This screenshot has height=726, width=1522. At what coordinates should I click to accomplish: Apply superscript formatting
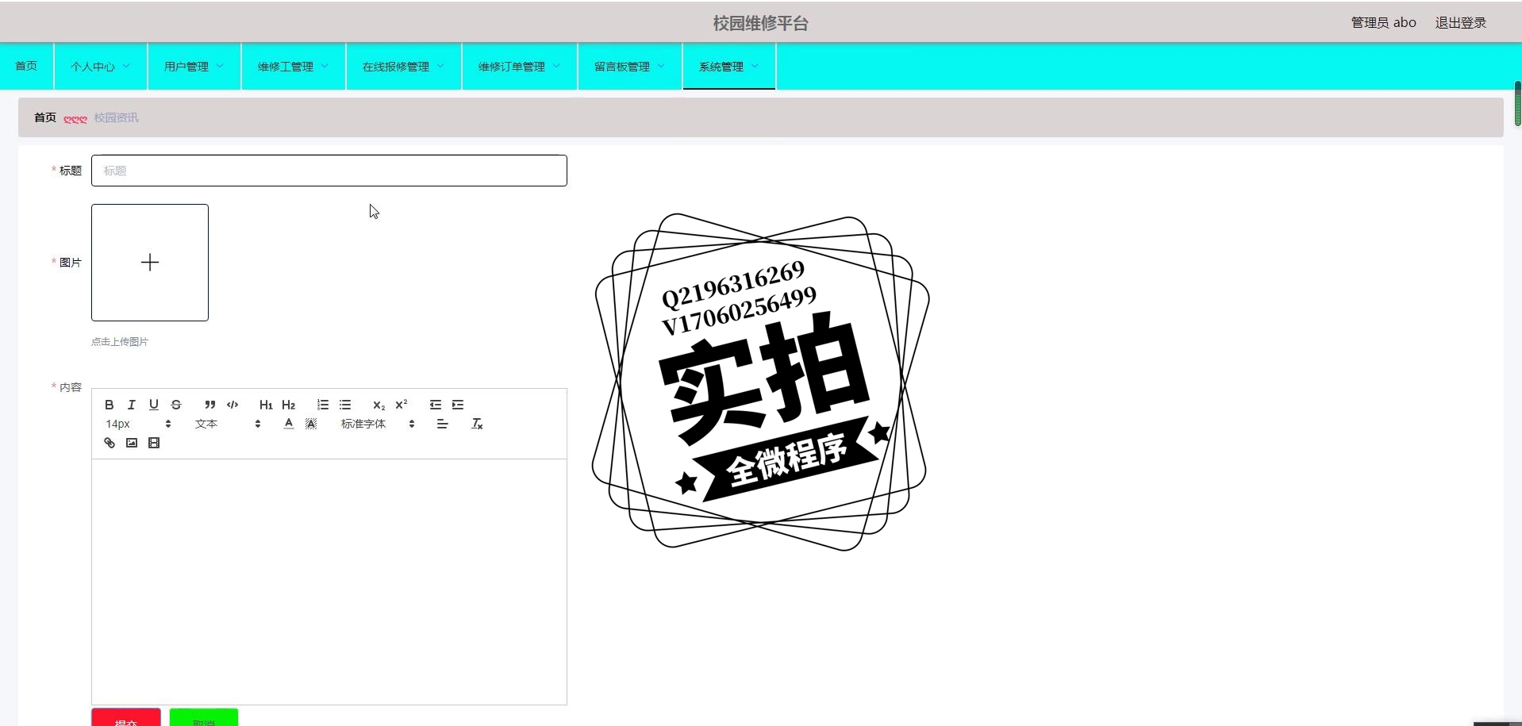click(x=402, y=405)
